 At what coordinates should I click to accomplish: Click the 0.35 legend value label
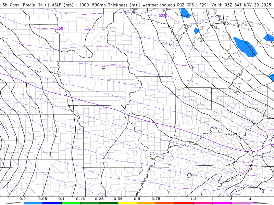(x=118, y=199)
